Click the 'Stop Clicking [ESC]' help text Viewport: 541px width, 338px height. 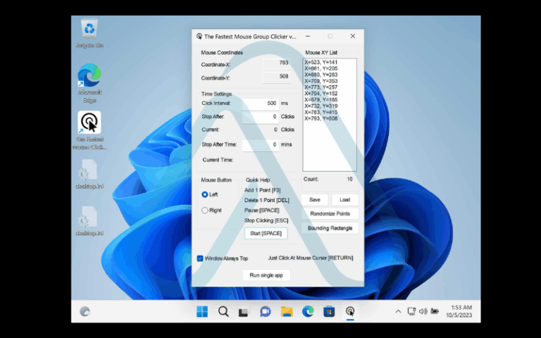(266, 220)
